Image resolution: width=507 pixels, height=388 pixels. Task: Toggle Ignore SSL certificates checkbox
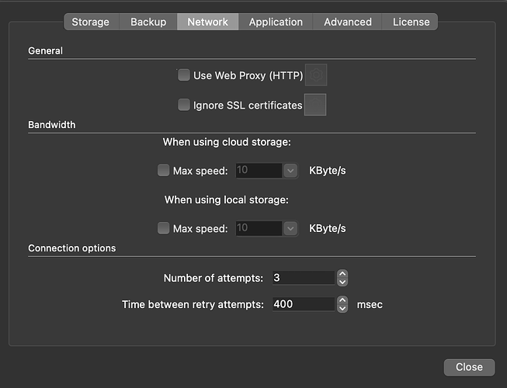[184, 105]
